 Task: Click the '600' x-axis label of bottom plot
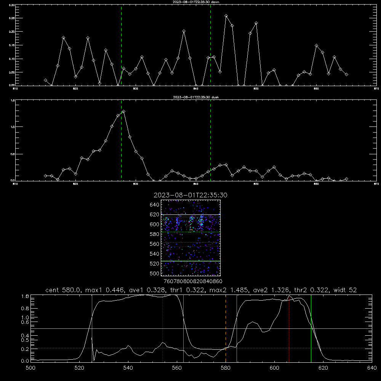click(x=275, y=368)
